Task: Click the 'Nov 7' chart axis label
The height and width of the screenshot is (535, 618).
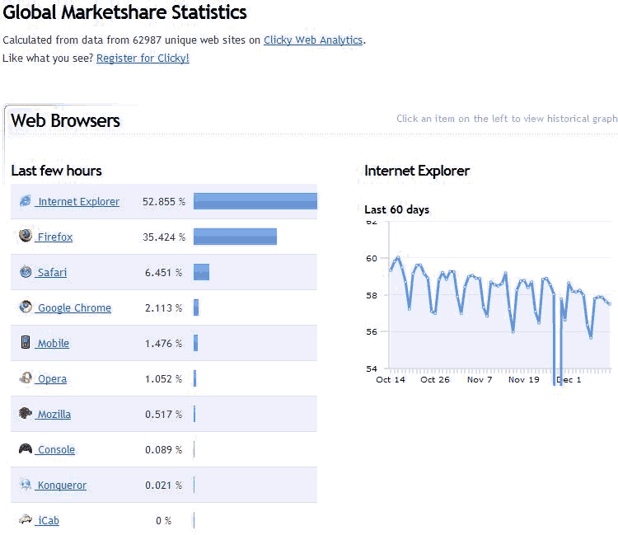Action: [x=480, y=380]
